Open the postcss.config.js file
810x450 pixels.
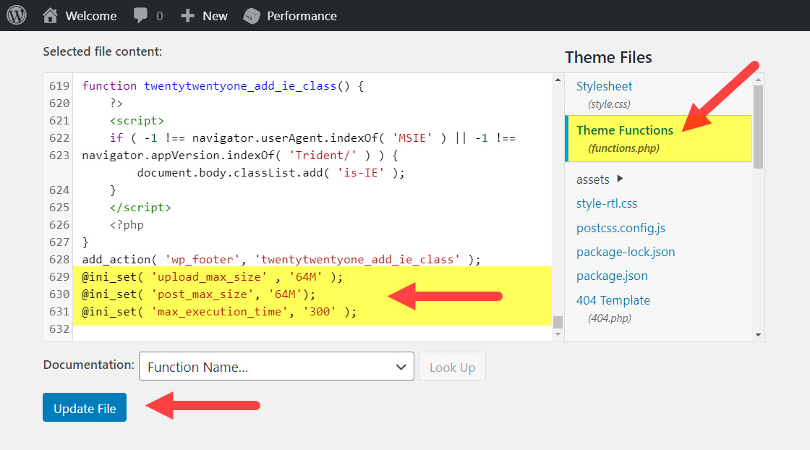pos(621,228)
